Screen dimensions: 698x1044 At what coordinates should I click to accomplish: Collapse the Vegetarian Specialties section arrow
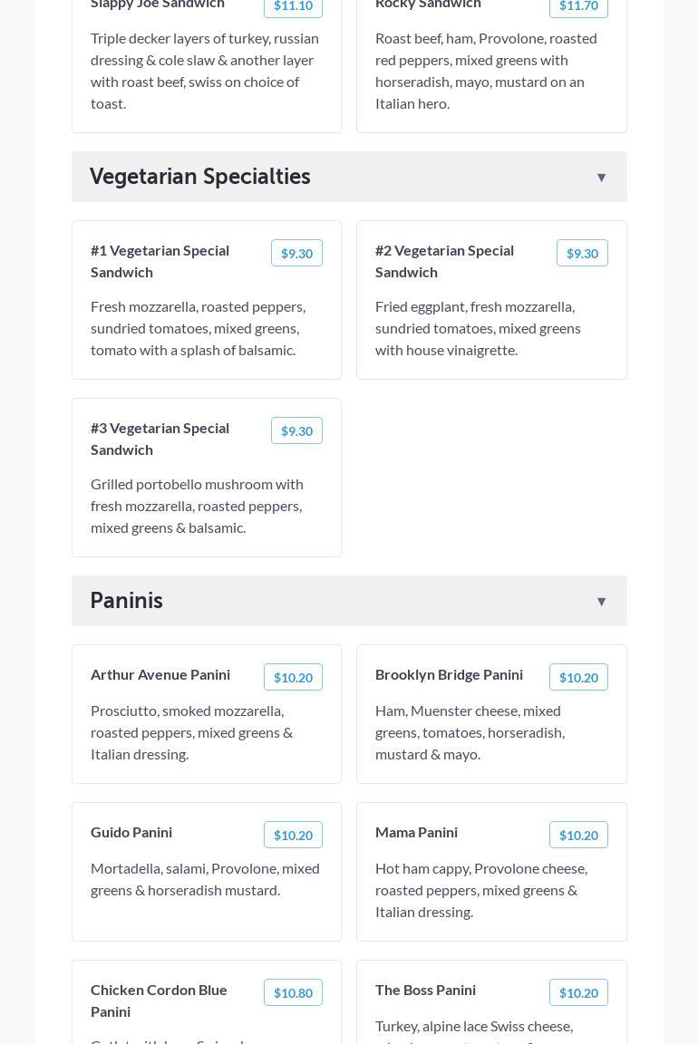pos(601,178)
